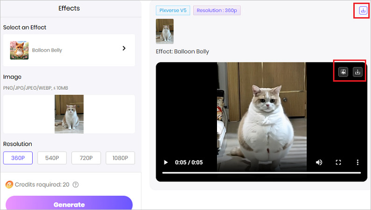Click the Generate button
The height and width of the screenshot is (210, 371).
[69, 203]
